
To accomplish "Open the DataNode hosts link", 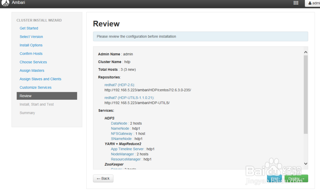I will 119,123.
